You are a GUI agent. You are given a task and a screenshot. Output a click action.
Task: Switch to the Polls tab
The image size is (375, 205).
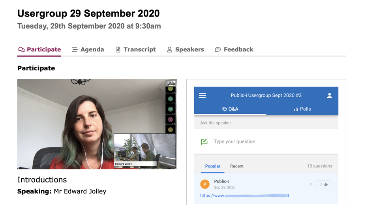302,109
